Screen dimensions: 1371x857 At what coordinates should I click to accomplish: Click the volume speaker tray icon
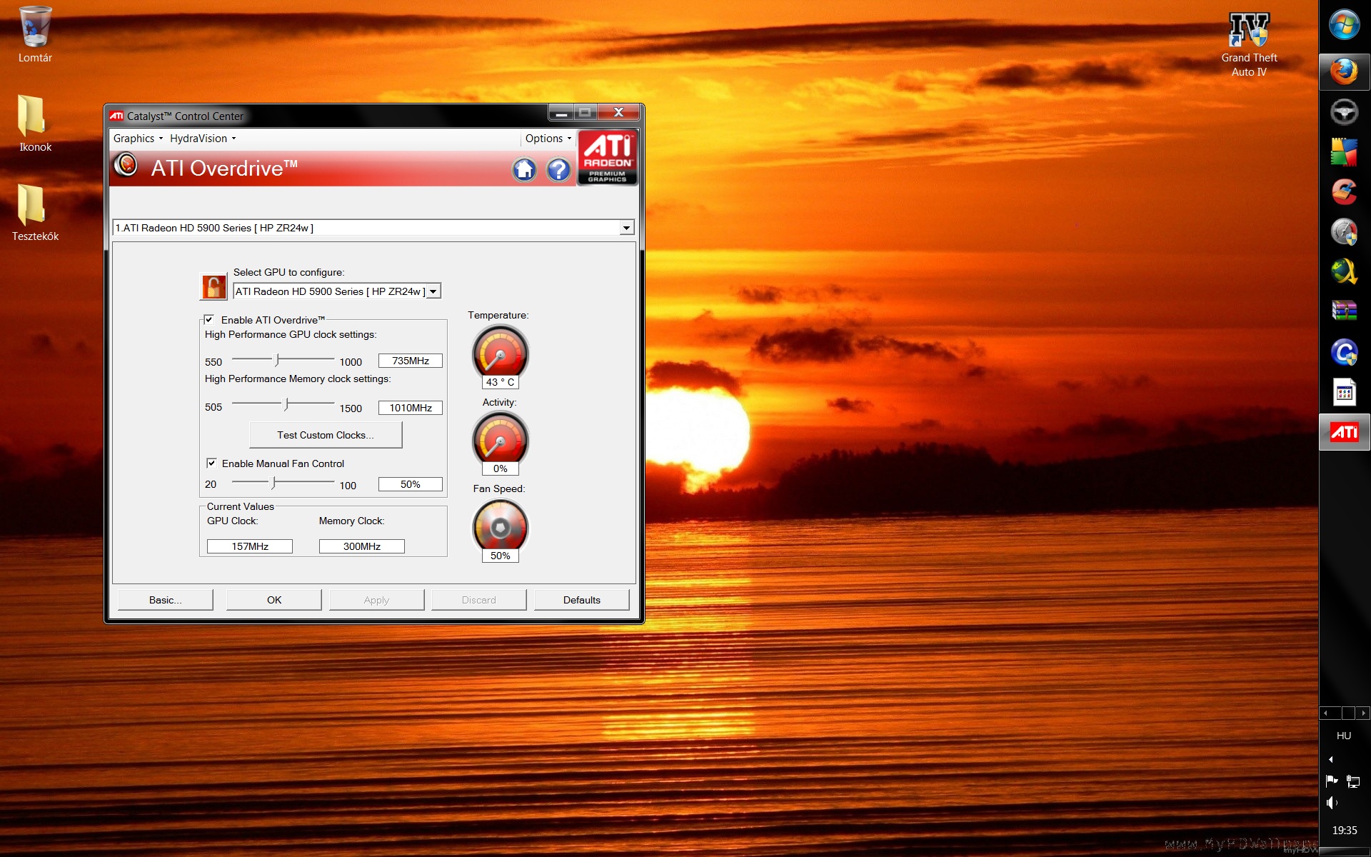(1332, 803)
